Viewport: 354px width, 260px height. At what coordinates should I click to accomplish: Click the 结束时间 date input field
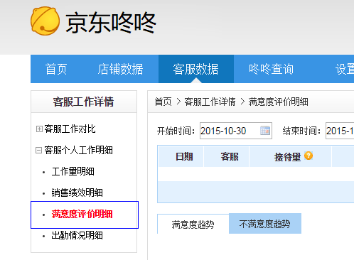coord(340,131)
